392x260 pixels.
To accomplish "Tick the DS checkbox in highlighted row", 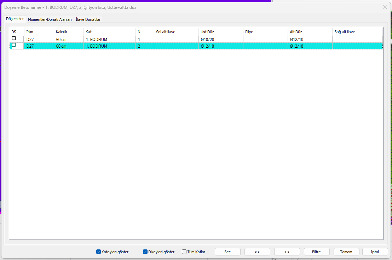I will click(14, 45).
